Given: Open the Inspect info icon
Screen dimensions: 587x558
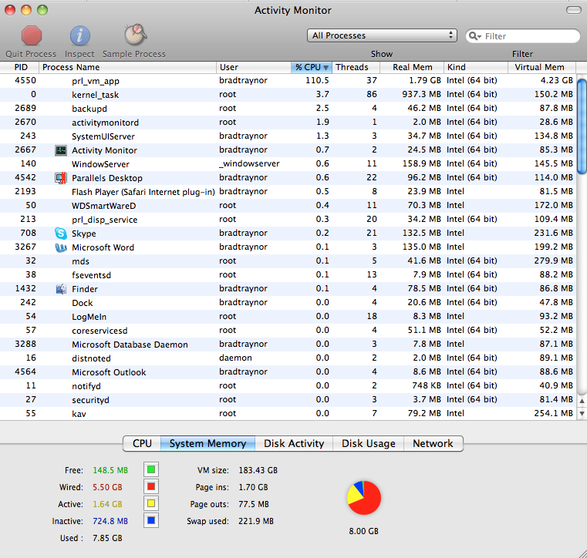Looking at the screenshot, I should (x=79, y=36).
